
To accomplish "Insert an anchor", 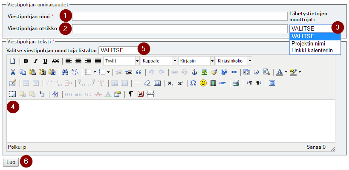I will (194, 72).
